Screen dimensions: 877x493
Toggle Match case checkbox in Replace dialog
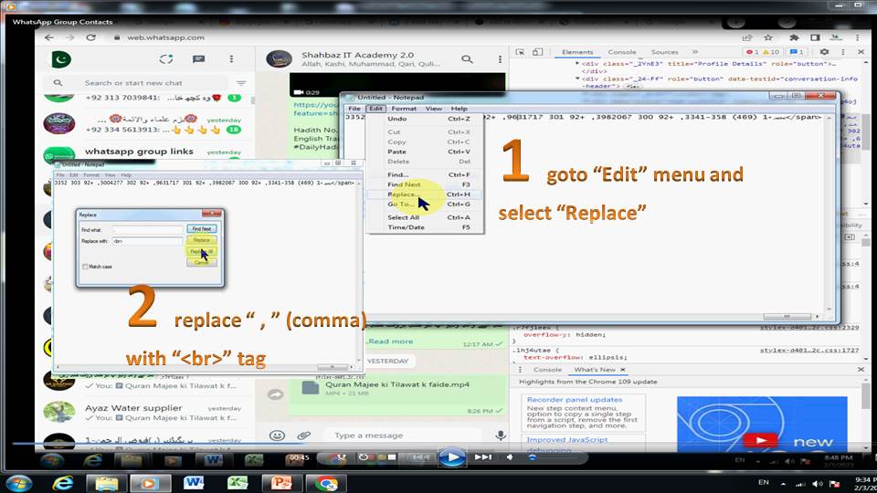click(x=85, y=267)
